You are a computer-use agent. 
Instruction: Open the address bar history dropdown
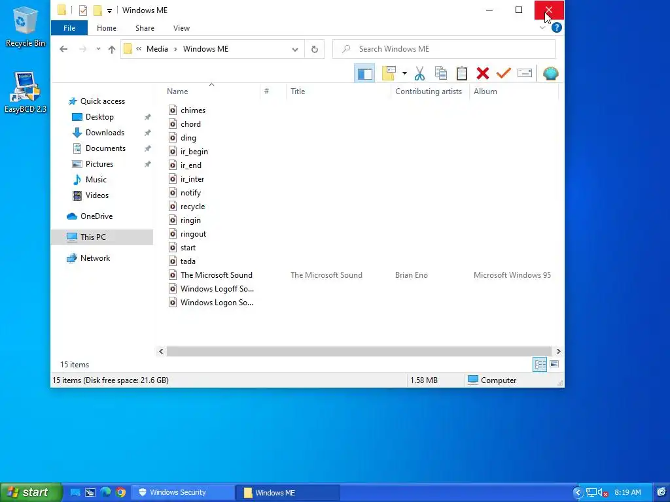point(295,50)
